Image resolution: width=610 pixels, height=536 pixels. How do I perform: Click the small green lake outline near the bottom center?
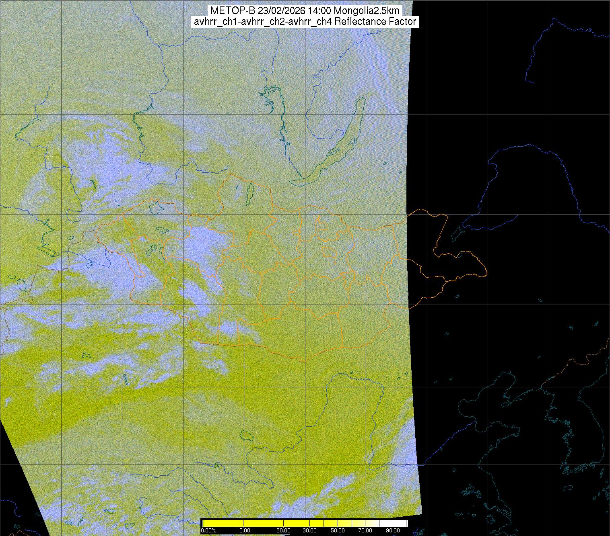(245, 435)
